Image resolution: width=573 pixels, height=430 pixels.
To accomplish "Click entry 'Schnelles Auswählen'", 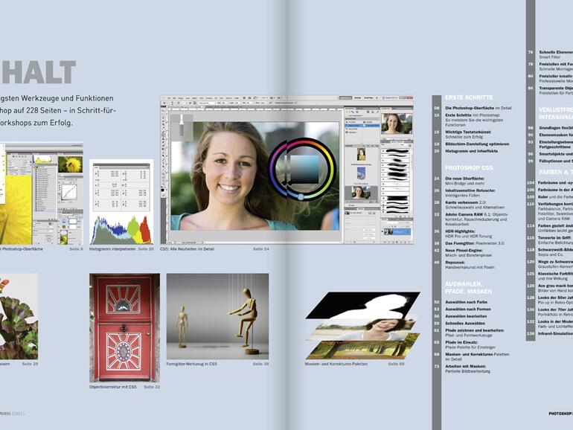I will pyautogui.click(x=465, y=324).
